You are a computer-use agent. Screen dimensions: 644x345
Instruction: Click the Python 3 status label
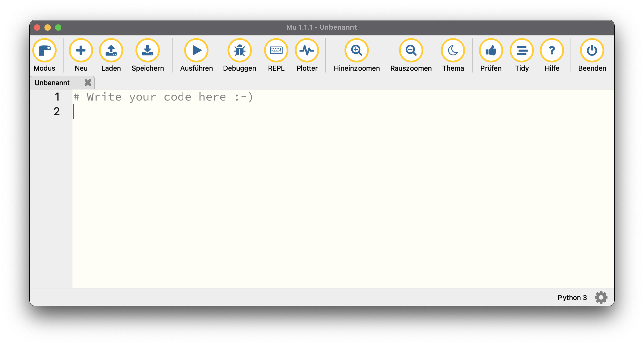[x=573, y=297]
